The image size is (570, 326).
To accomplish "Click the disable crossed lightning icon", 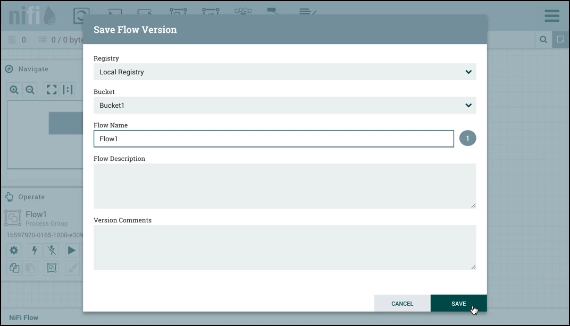I will pyautogui.click(x=52, y=250).
